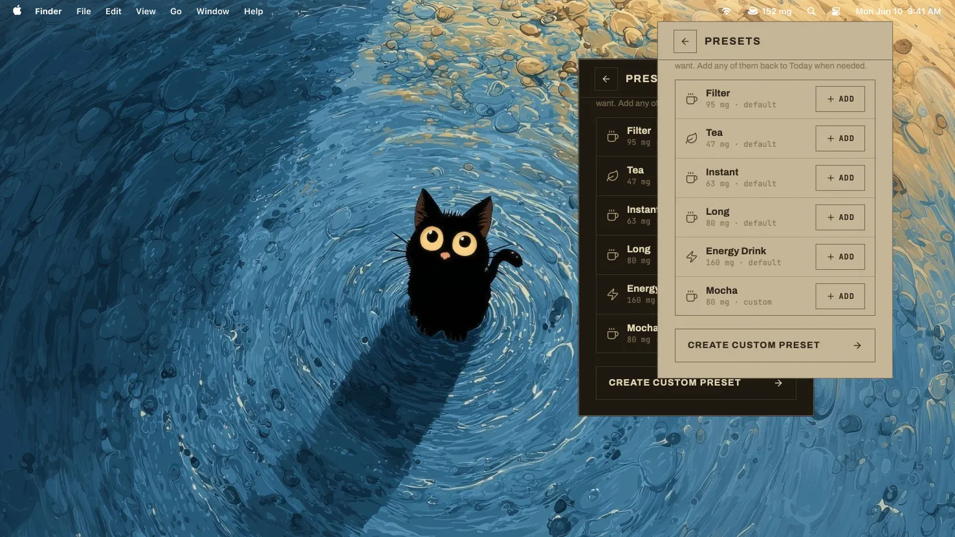This screenshot has height=537, width=955.
Task: Click the Instant cup icon in dark panel
Action: point(612,215)
